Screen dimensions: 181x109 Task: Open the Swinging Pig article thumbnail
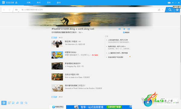coord(57,66)
